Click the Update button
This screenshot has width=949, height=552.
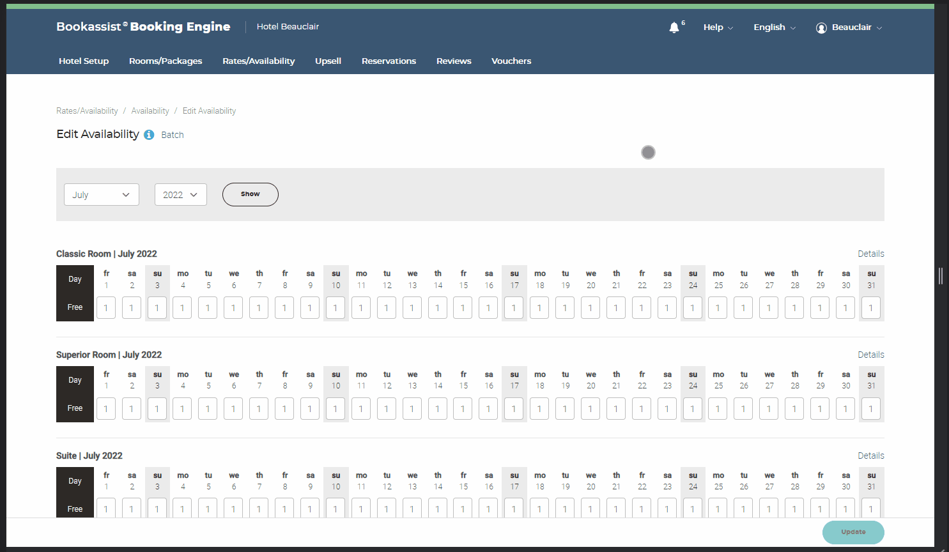(853, 532)
